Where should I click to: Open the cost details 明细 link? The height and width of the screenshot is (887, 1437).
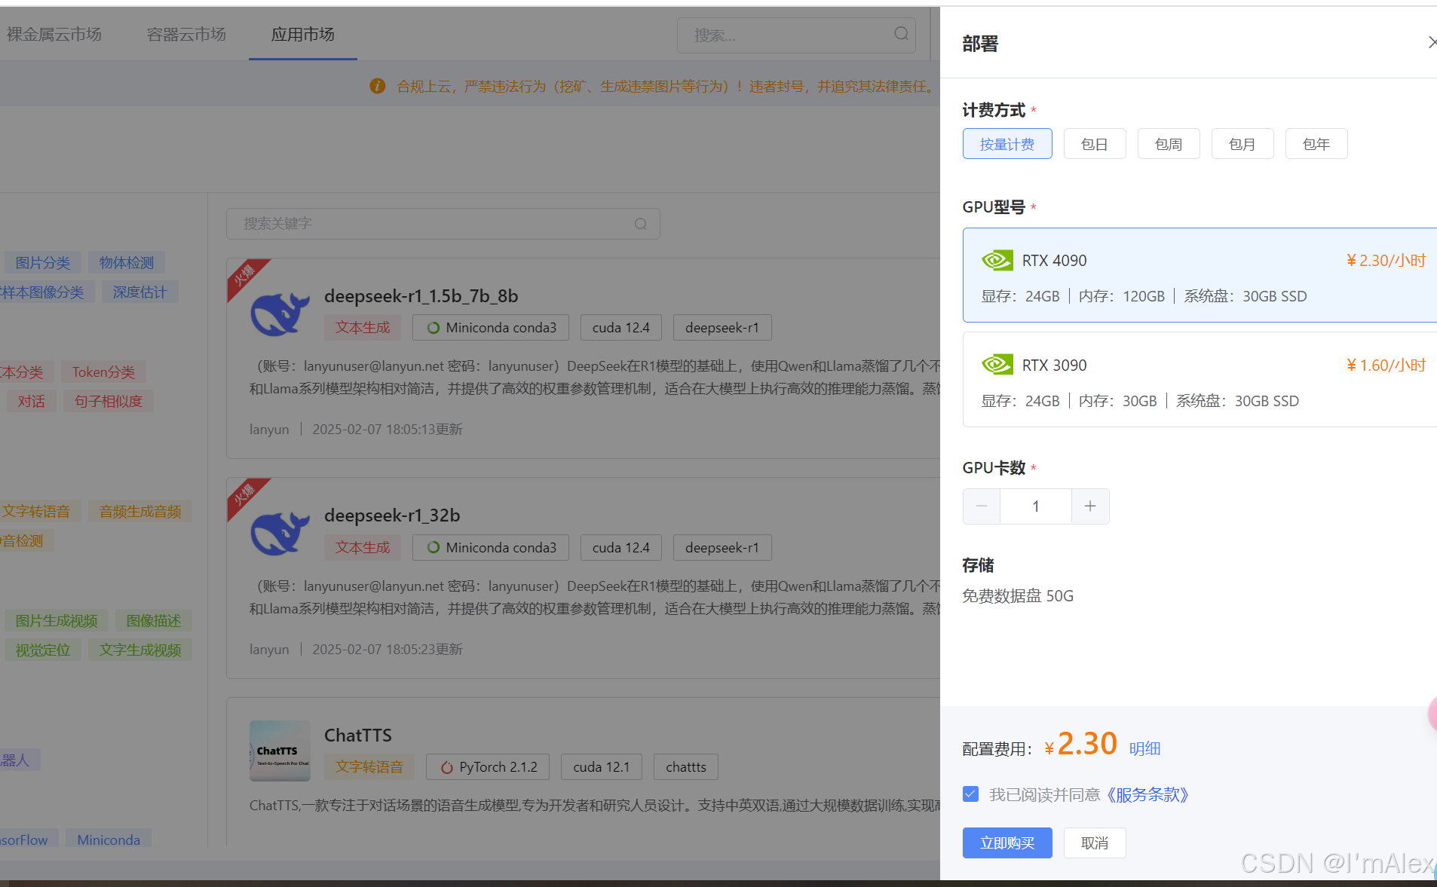[x=1144, y=748]
